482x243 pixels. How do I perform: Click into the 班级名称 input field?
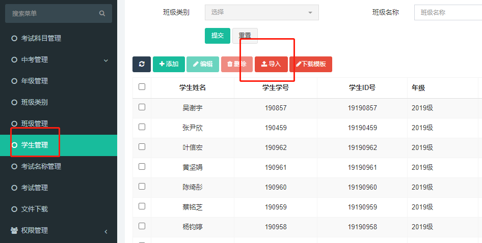(448, 13)
